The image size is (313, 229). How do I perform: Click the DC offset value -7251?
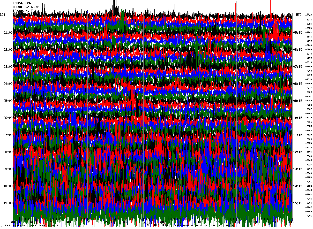click(309, 182)
